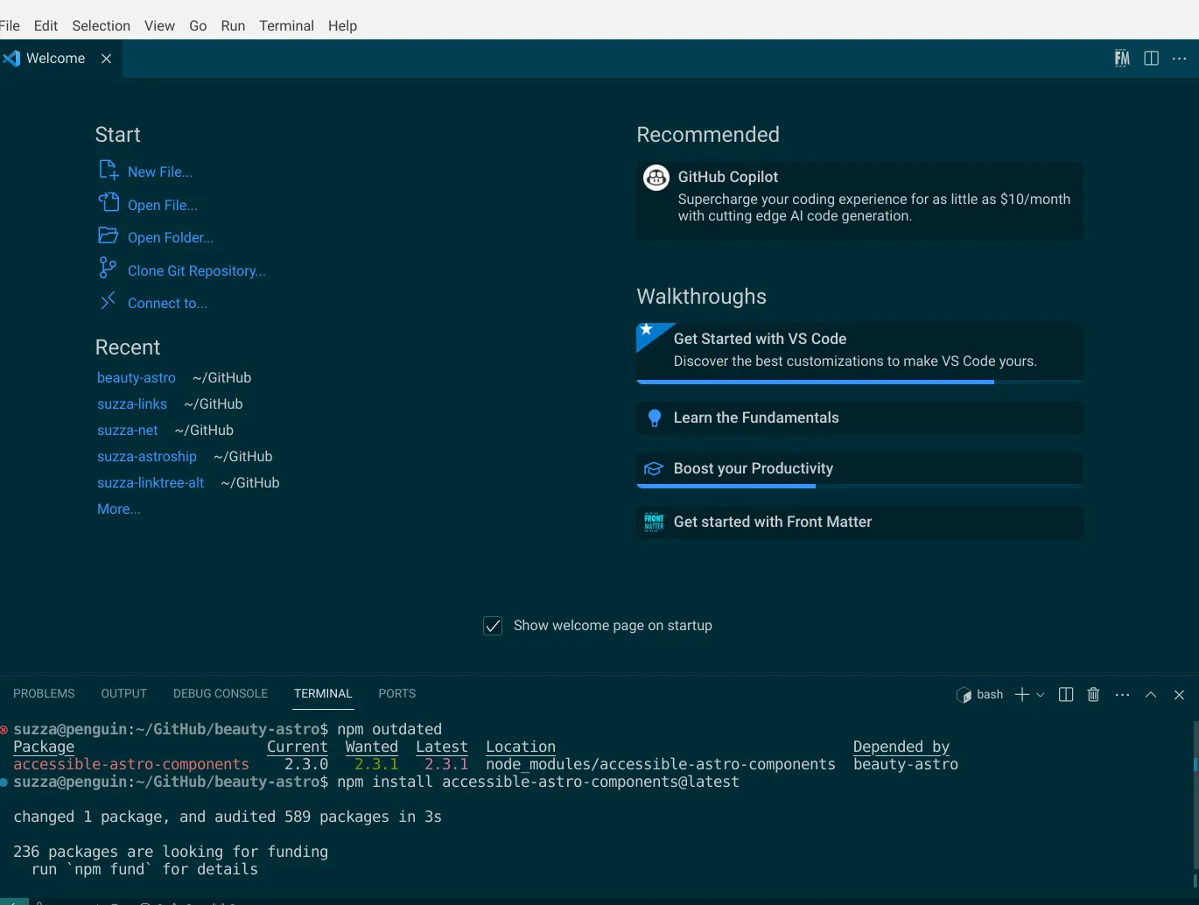Click the Open Folder... link
1199x905 pixels.
(x=171, y=238)
